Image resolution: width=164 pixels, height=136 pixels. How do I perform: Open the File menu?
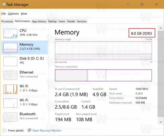point(3,14)
